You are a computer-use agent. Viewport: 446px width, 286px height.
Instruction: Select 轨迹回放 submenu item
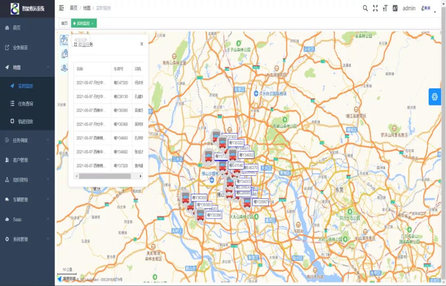(x=27, y=121)
